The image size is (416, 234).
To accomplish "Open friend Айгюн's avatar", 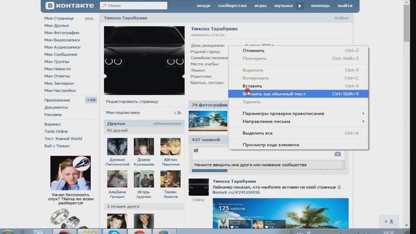I will tap(170, 146).
